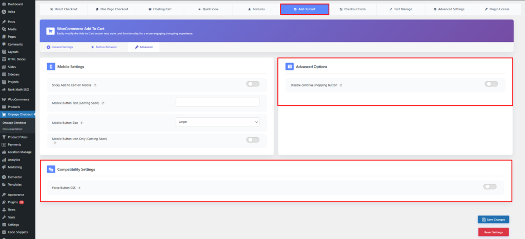
Task: Turn on Force Button CSS toggle
Action: (x=490, y=187)
